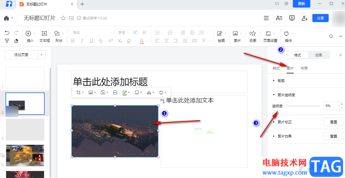The image size is (345, 178).
Task: Toggle italic formatting
Action: (x=82, y=41)
